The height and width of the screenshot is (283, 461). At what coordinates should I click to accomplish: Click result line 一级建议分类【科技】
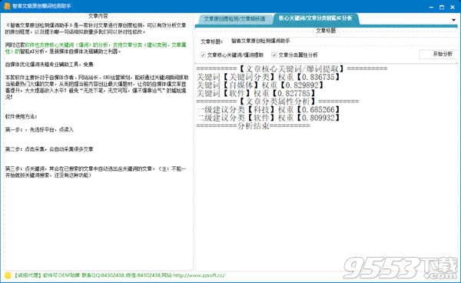pyautogui.click(x=268, y=109)
